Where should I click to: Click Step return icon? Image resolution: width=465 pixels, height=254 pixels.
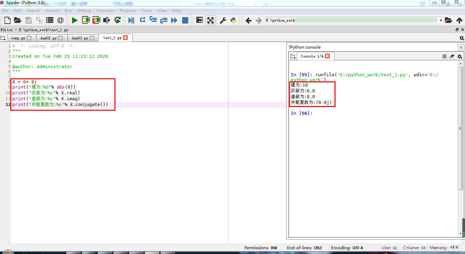(164, 21)
